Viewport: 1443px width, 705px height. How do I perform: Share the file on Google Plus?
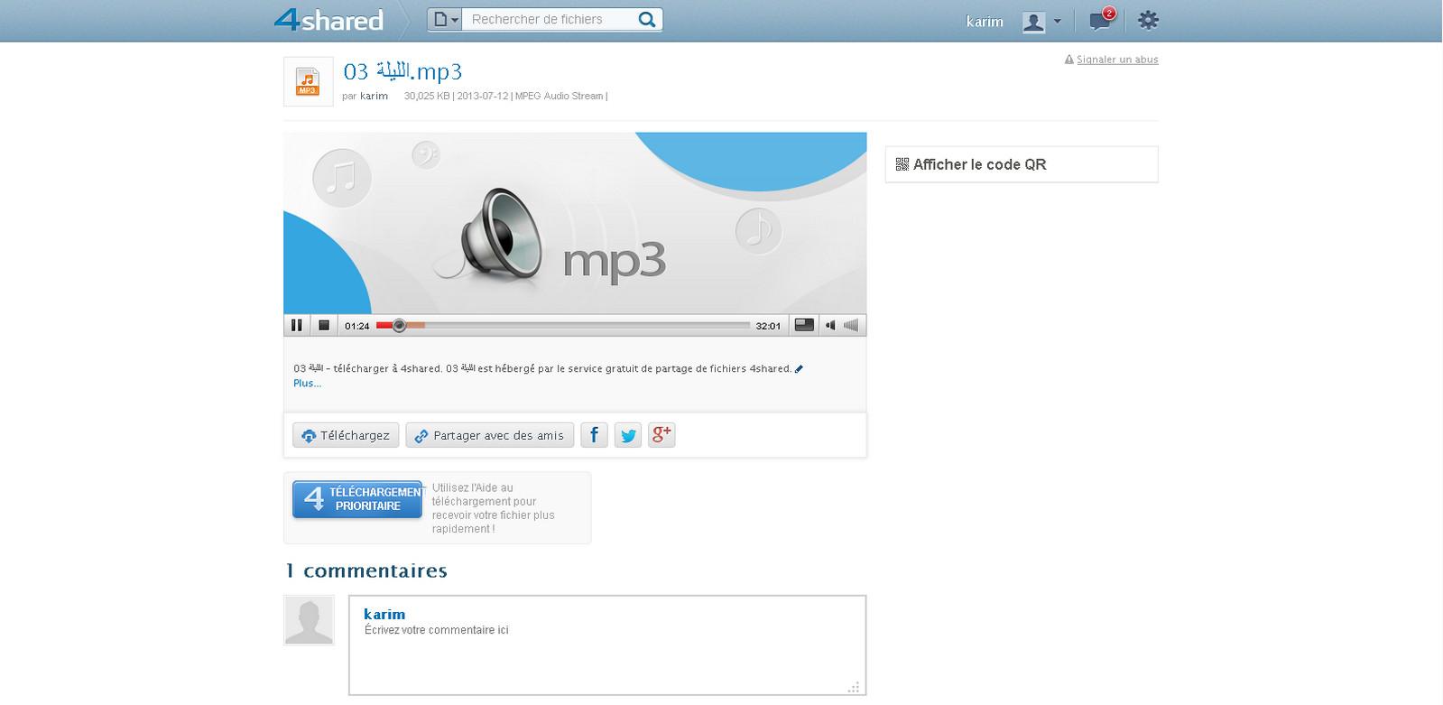point(661,435)
